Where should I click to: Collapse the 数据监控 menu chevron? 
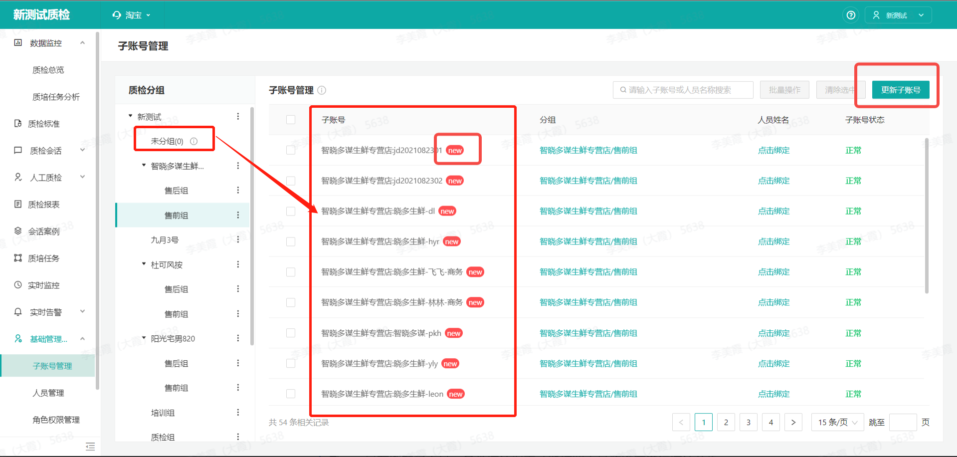(x=83, y=43)
